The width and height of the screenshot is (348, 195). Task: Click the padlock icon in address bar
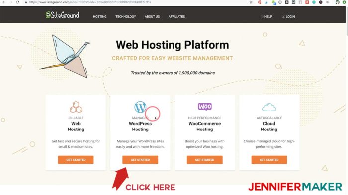26,2
